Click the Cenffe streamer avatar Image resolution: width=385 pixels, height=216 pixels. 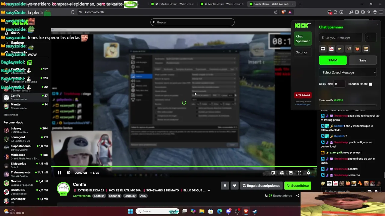(x=63, y=189)
